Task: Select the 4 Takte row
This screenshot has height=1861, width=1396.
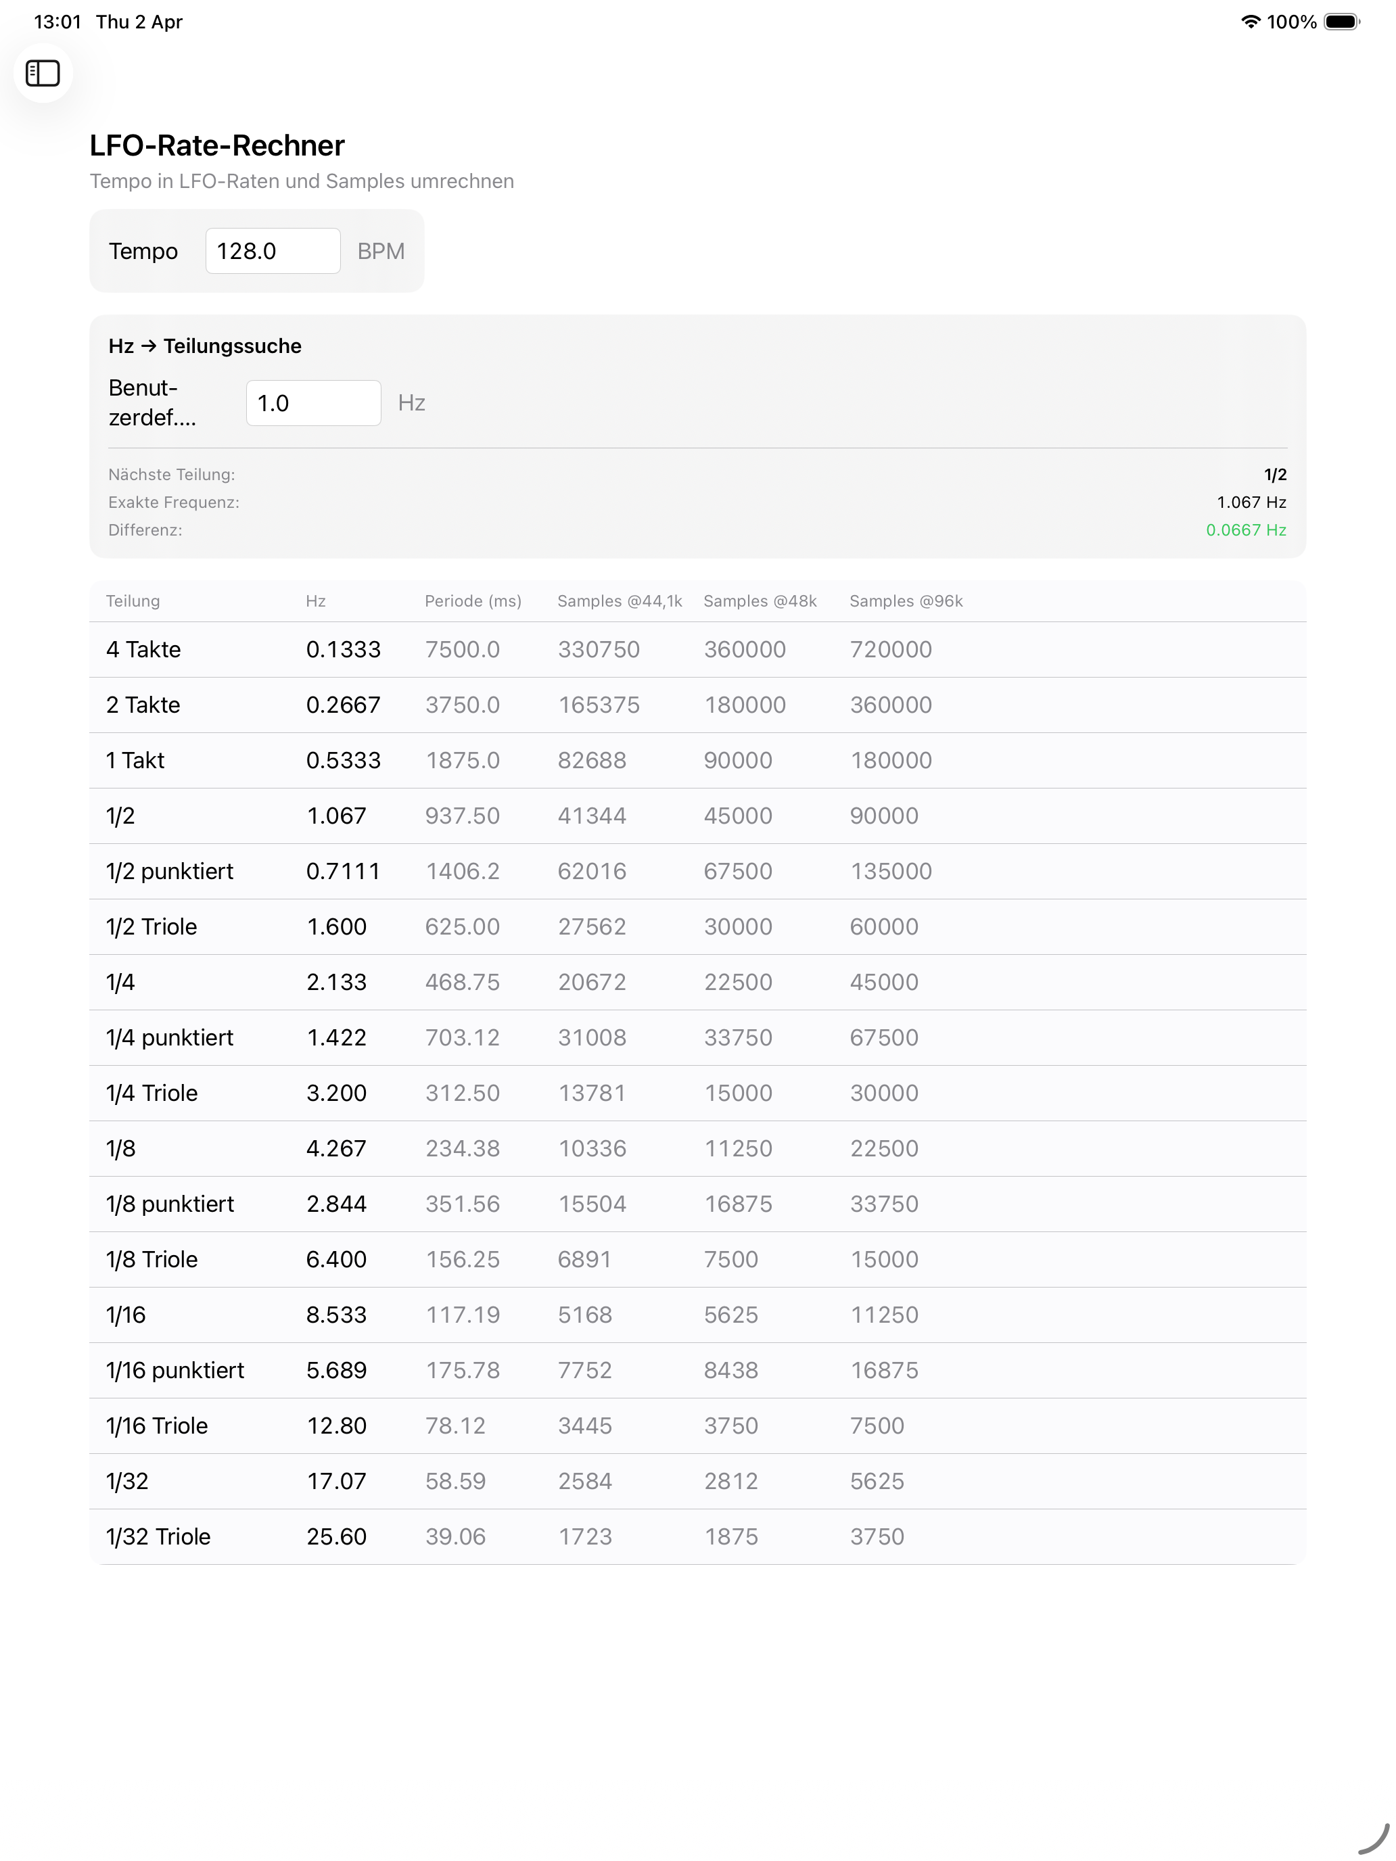Action: [697, 649]
